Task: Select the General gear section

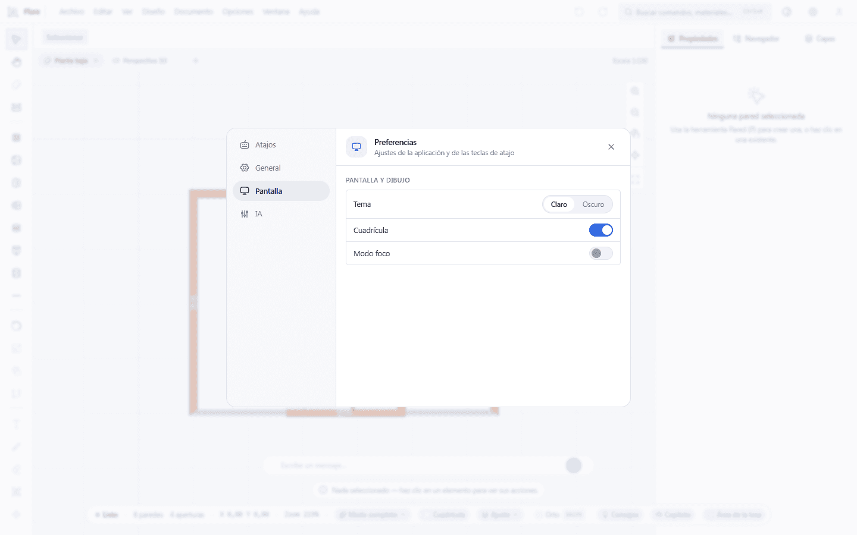Action: [x=281, y=168]
